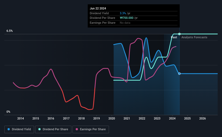Click the tooltip 'Dividend Per Share' row label
This screenshot has width=222, height=137.
(x=102, y=18)
